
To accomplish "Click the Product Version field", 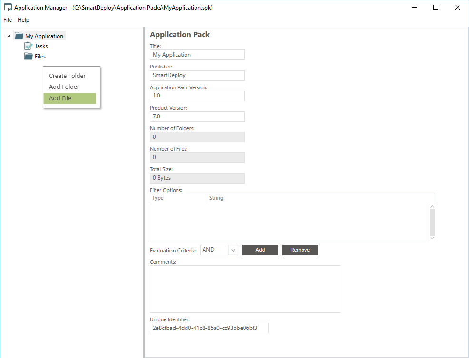I will pyautogui.click(x=197, y=116).
